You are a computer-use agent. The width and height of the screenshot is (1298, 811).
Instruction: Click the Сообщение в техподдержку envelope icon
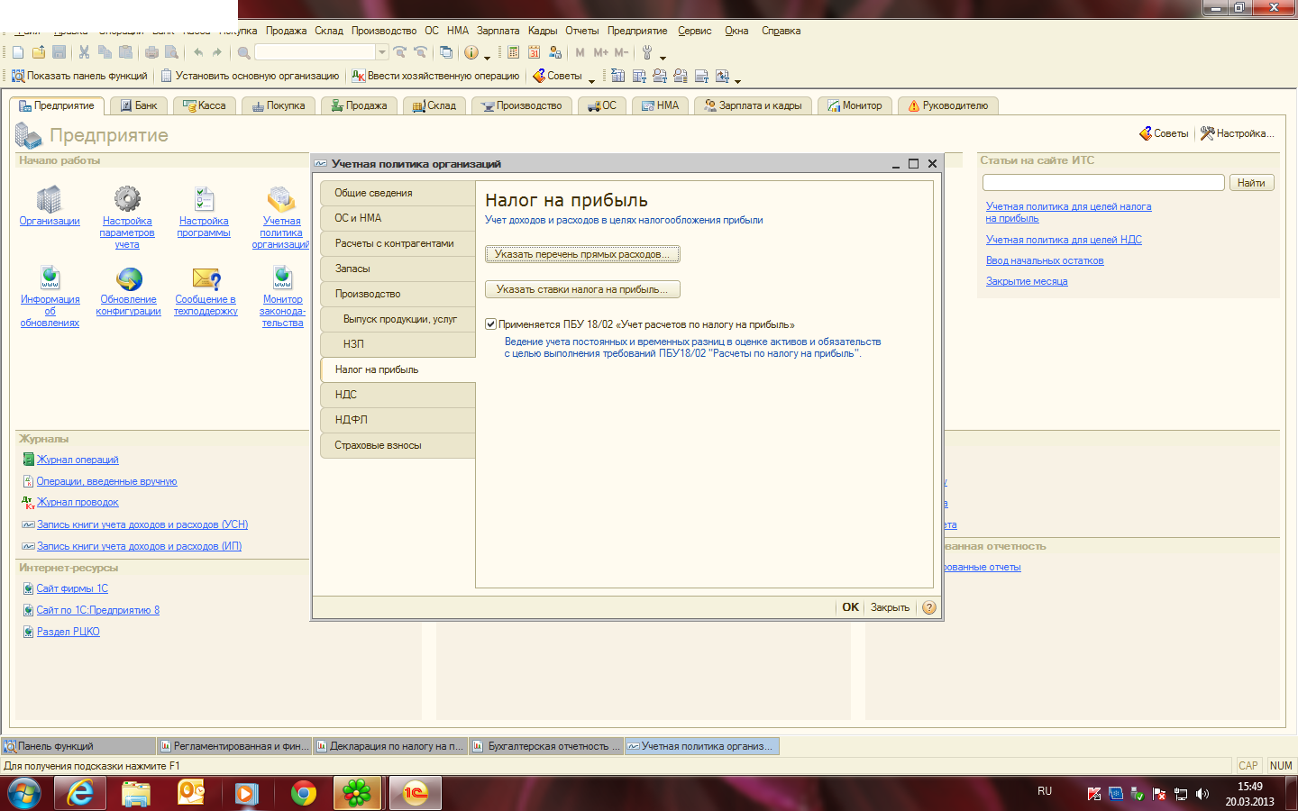[x=206, y=278]
